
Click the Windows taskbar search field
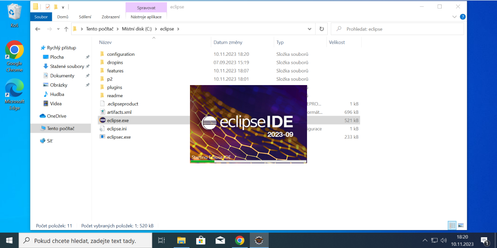click(85, 240)
